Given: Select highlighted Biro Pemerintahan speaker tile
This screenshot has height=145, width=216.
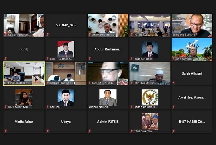Looking at the screenshot, I should tap(24, 74).
